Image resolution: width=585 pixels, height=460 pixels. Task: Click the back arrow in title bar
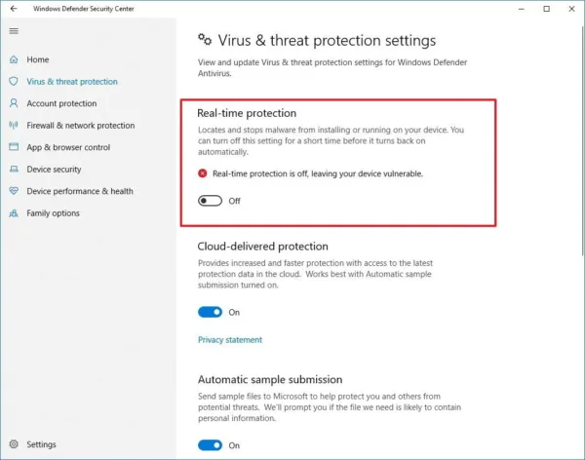click(x=14, y=8)
